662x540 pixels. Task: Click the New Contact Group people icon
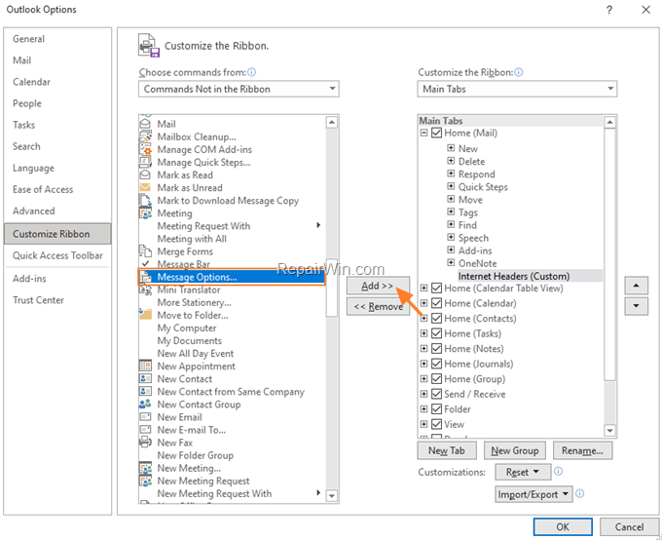tap(145, 404)
